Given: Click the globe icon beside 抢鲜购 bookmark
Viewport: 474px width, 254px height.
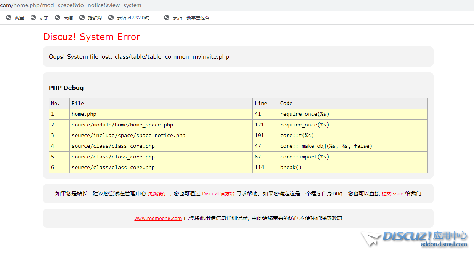Looking at the screenshot, I should 82,18.
